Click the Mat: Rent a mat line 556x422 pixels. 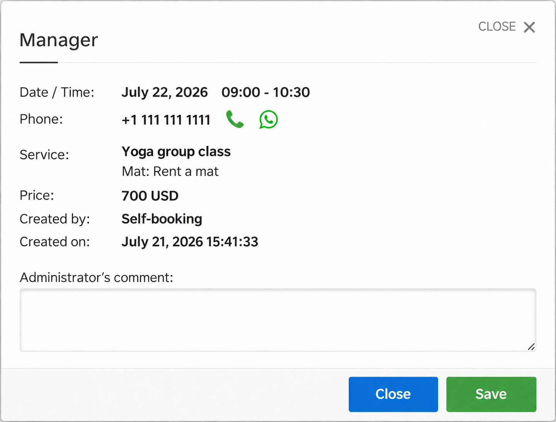[x=170, y=171]
